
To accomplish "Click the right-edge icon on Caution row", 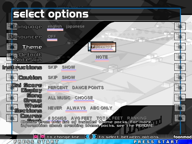I will (x=180, y=77).
